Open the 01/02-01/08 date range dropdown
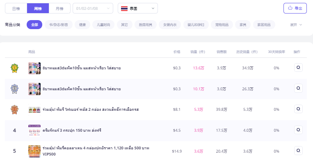 coord(93,8)
